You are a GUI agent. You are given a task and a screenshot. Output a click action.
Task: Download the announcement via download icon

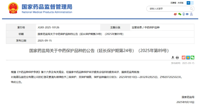tap(173, 57)
